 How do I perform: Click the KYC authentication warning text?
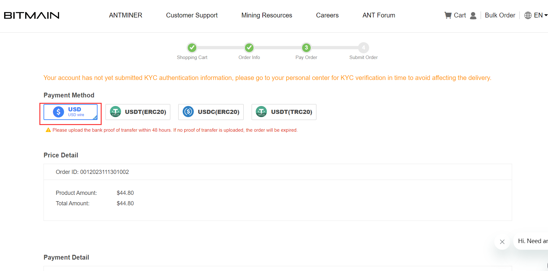(x=267, y=78)
